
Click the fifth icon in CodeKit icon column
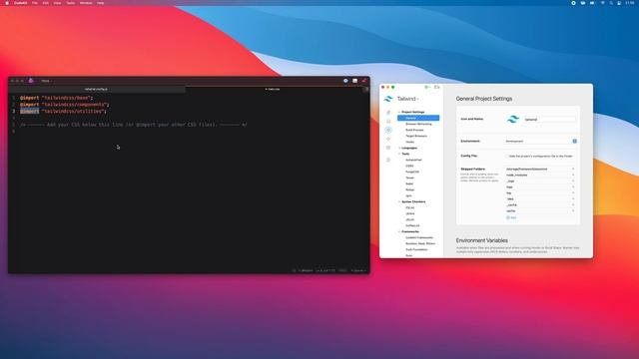[388, 148]
